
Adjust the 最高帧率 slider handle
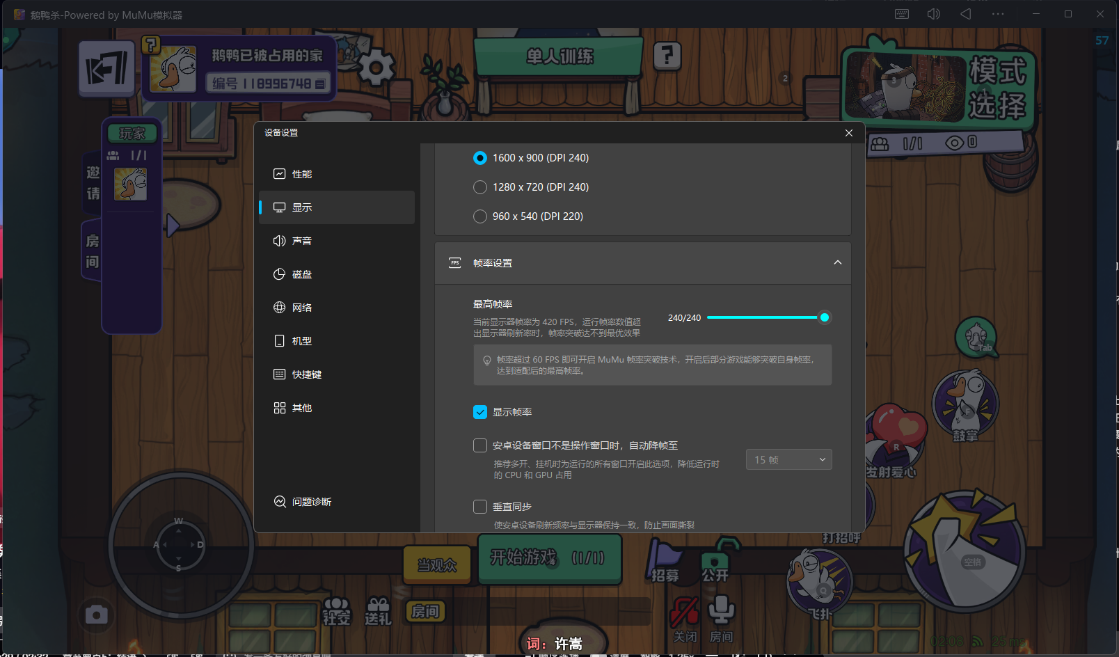tap(825, 317)
